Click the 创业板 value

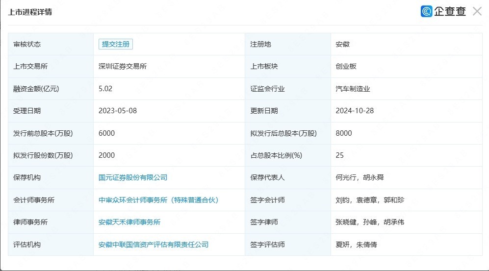click(346, 66)
